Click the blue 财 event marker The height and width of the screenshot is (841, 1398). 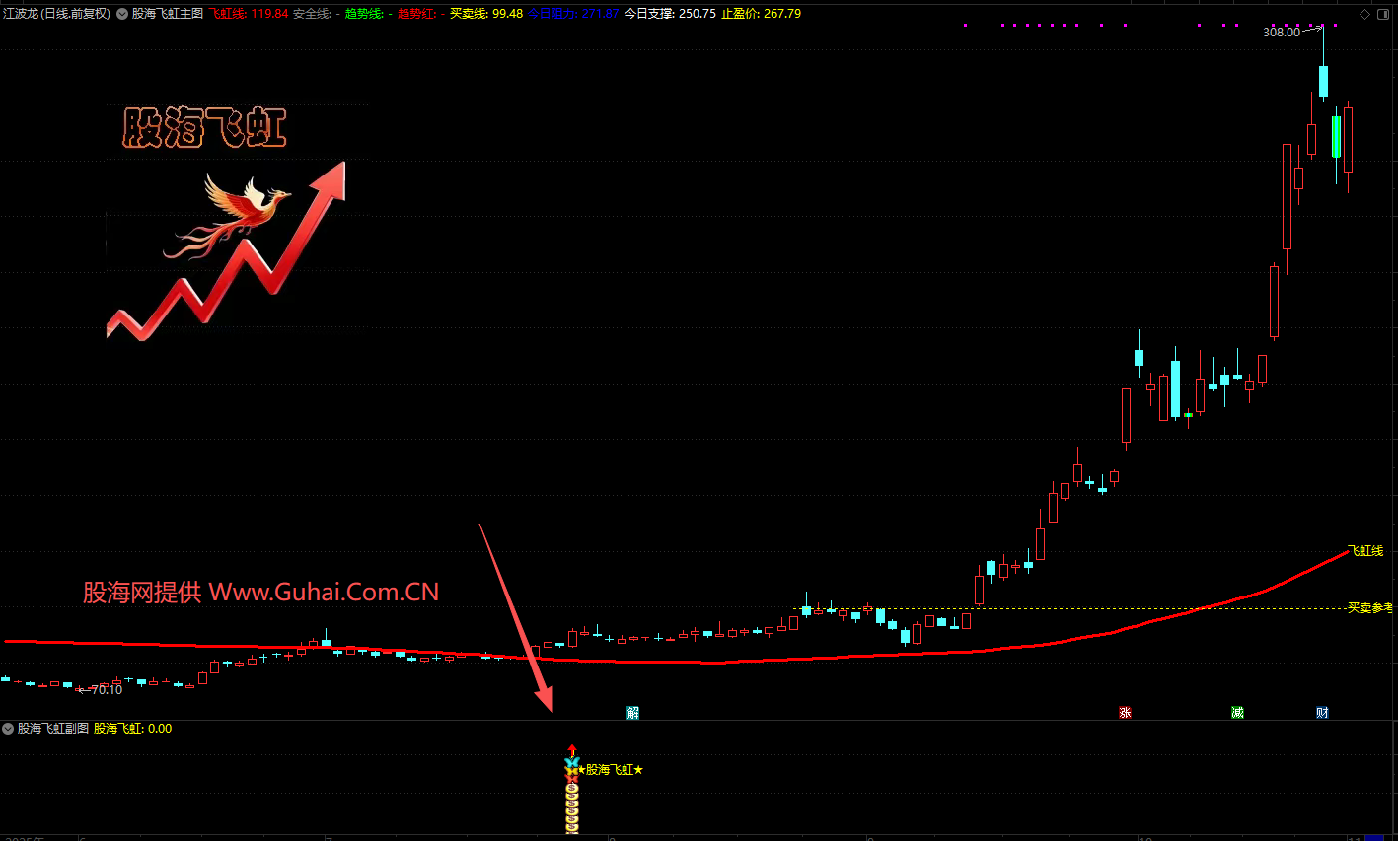(x=1322, y=712)
